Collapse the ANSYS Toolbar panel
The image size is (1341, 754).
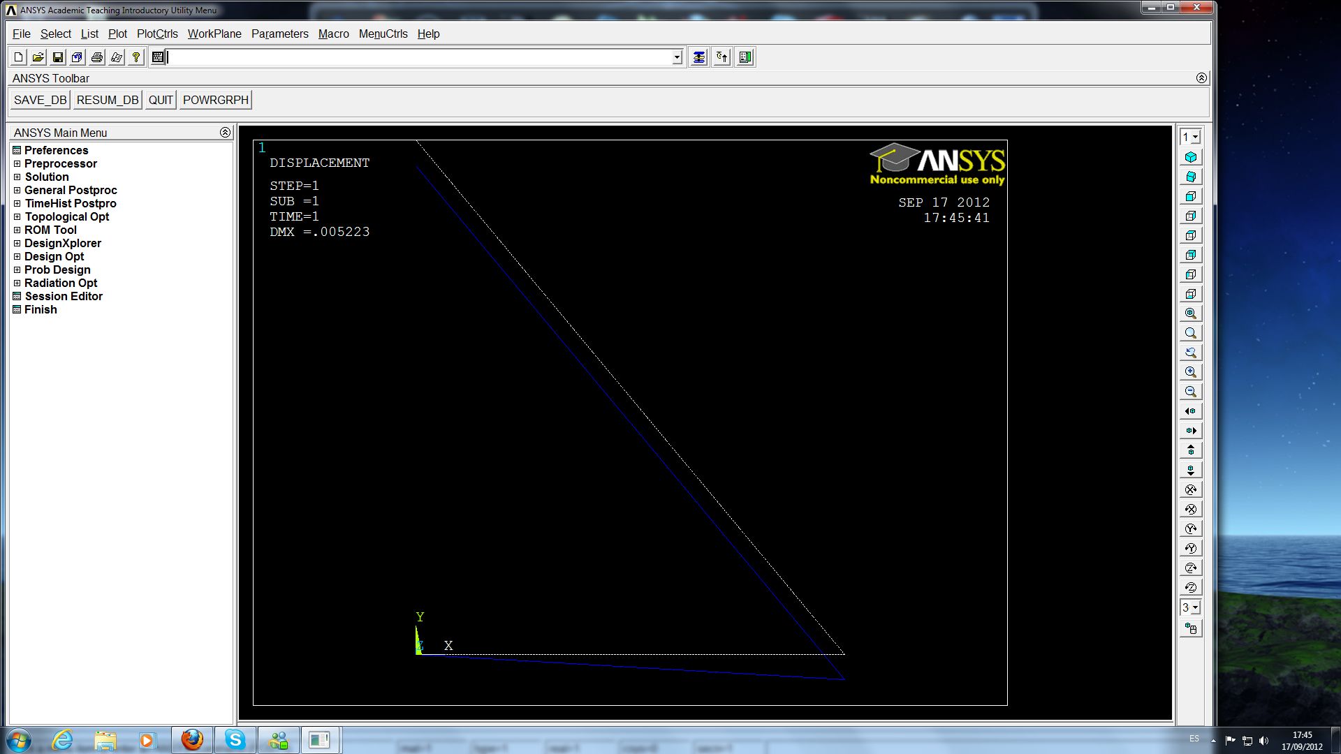[1201, 78]
